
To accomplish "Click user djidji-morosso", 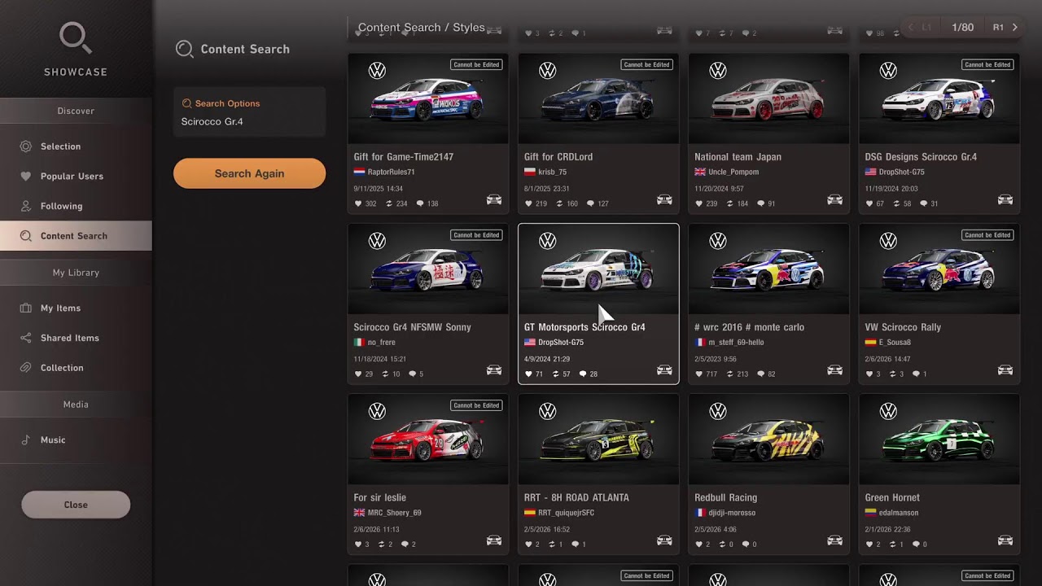I will click(732, 513).
